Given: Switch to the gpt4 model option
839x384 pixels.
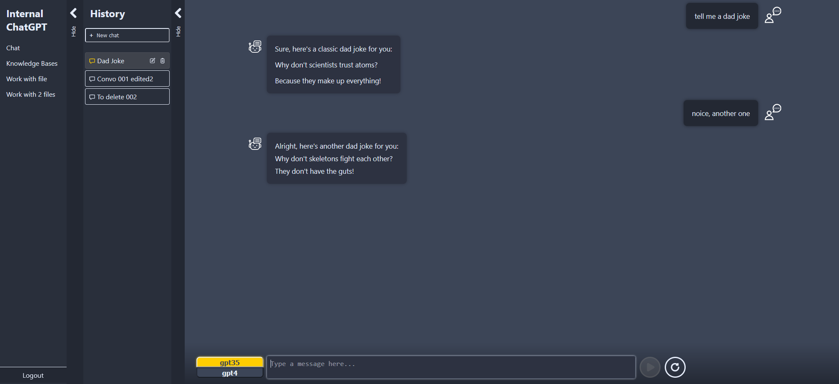Looking at the screenshot, I should [230, 373].
